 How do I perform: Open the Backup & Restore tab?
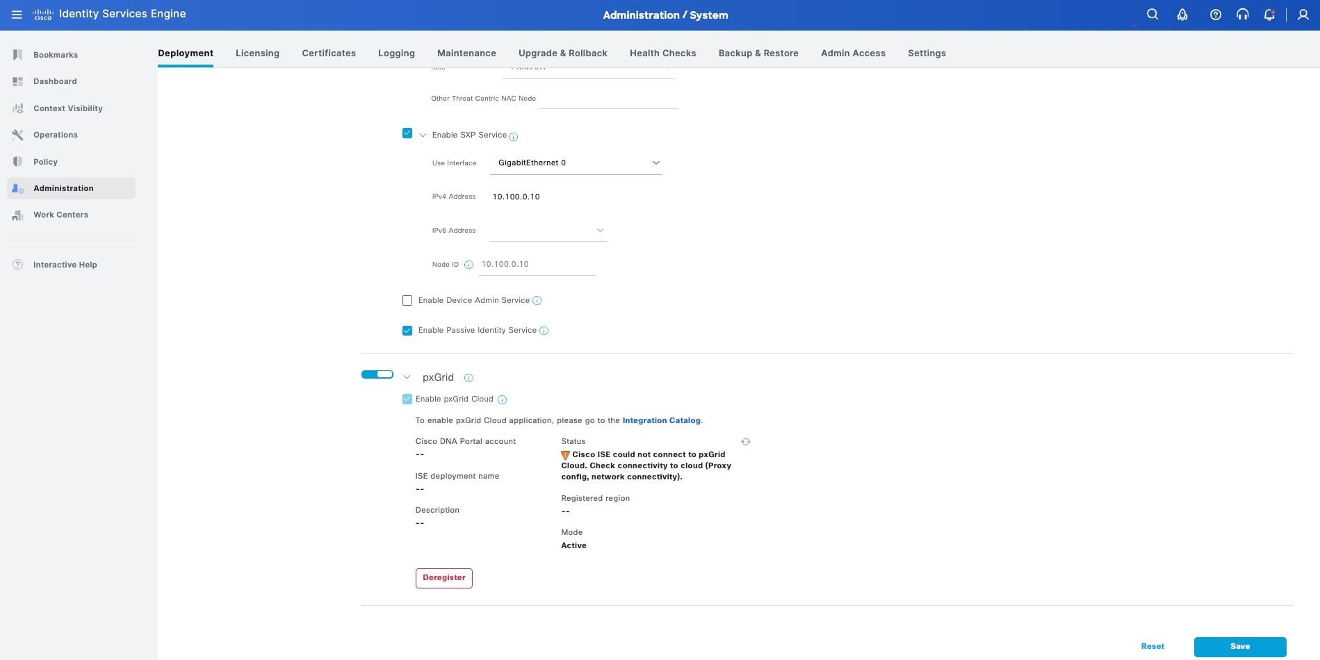pos(758,53)
